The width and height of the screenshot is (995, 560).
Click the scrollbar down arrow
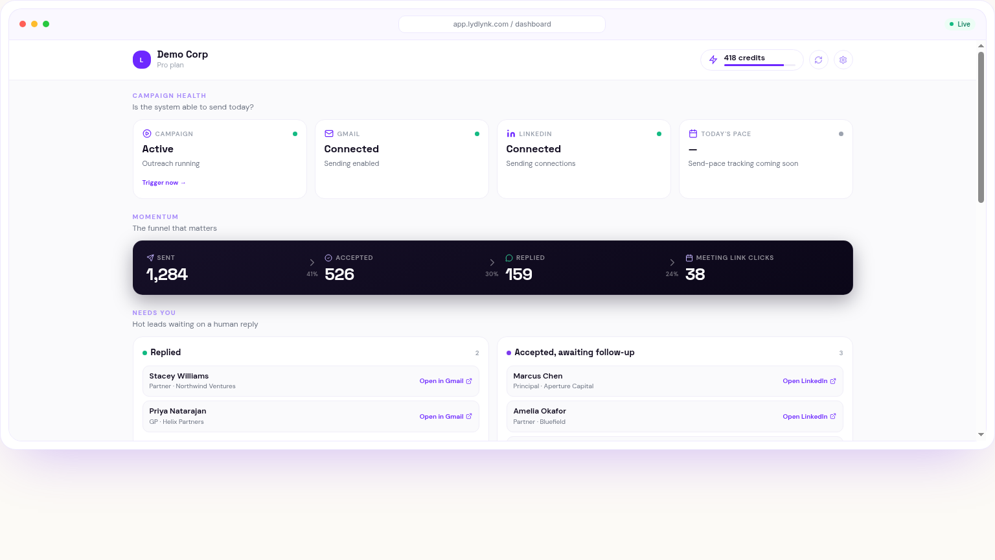981,435
